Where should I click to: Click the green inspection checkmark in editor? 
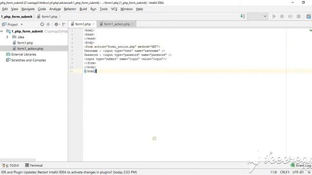[311, 30]
